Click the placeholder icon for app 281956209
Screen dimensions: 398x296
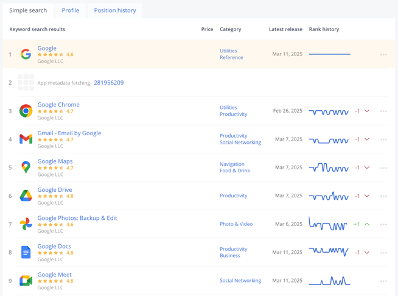click(26, 83)
